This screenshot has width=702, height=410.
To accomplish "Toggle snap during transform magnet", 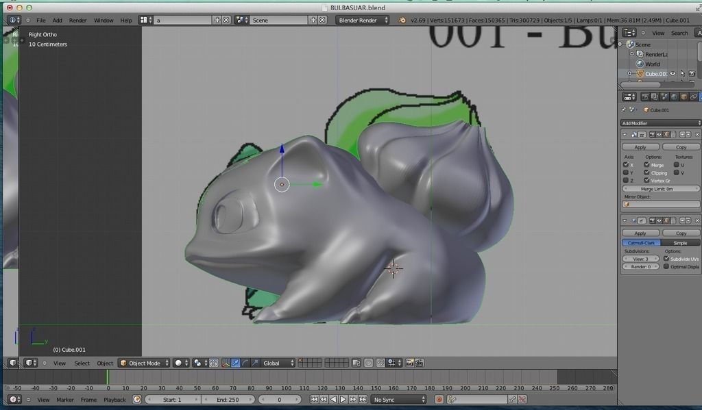I will coord(380,363).
